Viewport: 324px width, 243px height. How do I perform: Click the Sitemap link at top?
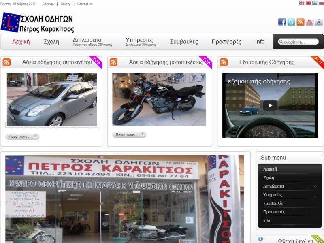pyautogui.click(x=48, y=4)
